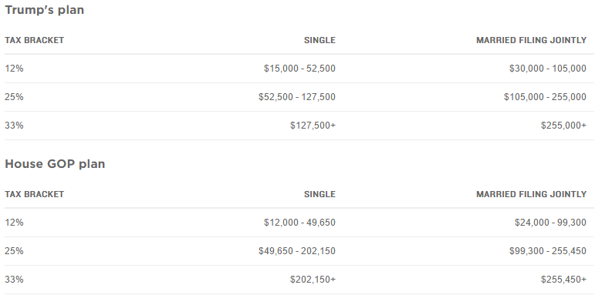
Task: Select MARRIED FILING JOINTLY header in House GOP plan
Action: pos(531,194)
